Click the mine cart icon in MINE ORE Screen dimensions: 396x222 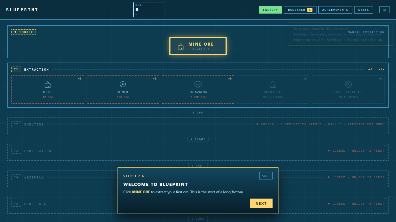[x=181, y=47]
